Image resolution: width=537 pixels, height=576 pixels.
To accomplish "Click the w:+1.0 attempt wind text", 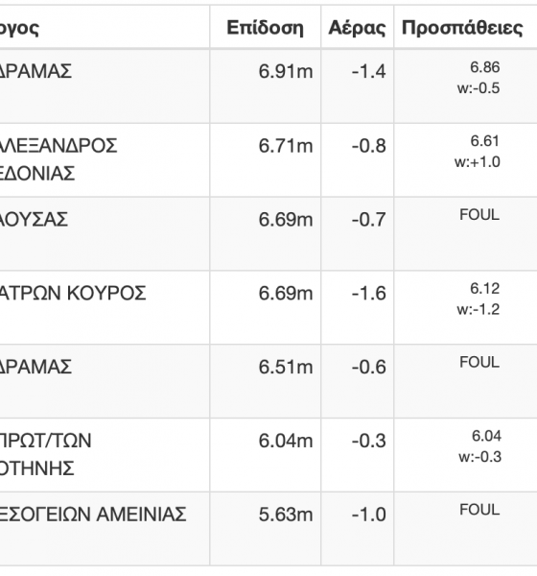I will click(x=478, y=162).
